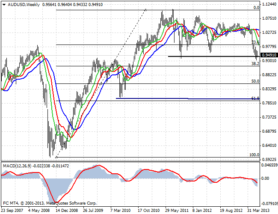
Task: Click the 0.59225 price axis label
Action: (269, 159)
